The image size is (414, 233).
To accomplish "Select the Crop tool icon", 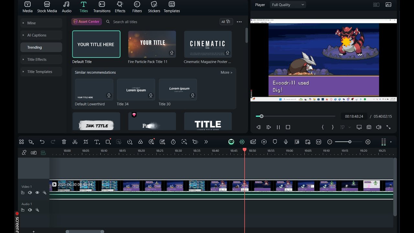I will pyautogui.click(x=86, y=142).
